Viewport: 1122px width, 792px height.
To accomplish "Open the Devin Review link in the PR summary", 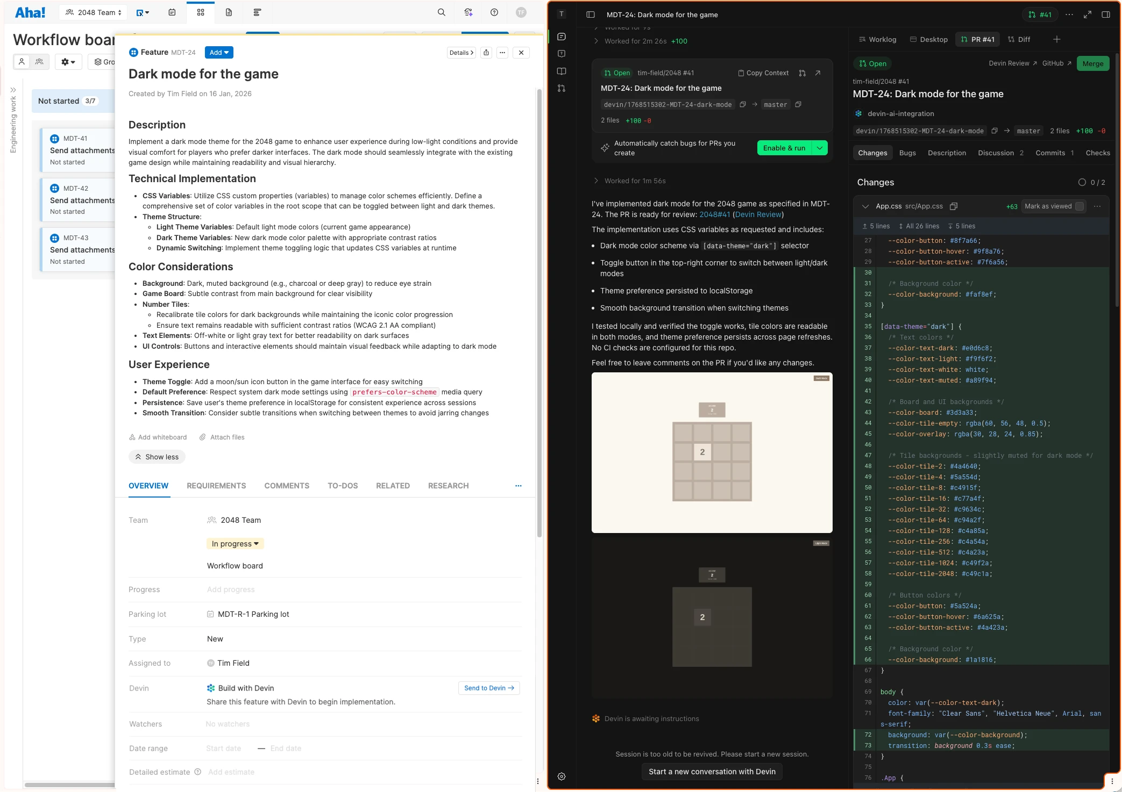I will tap(757, 214).
